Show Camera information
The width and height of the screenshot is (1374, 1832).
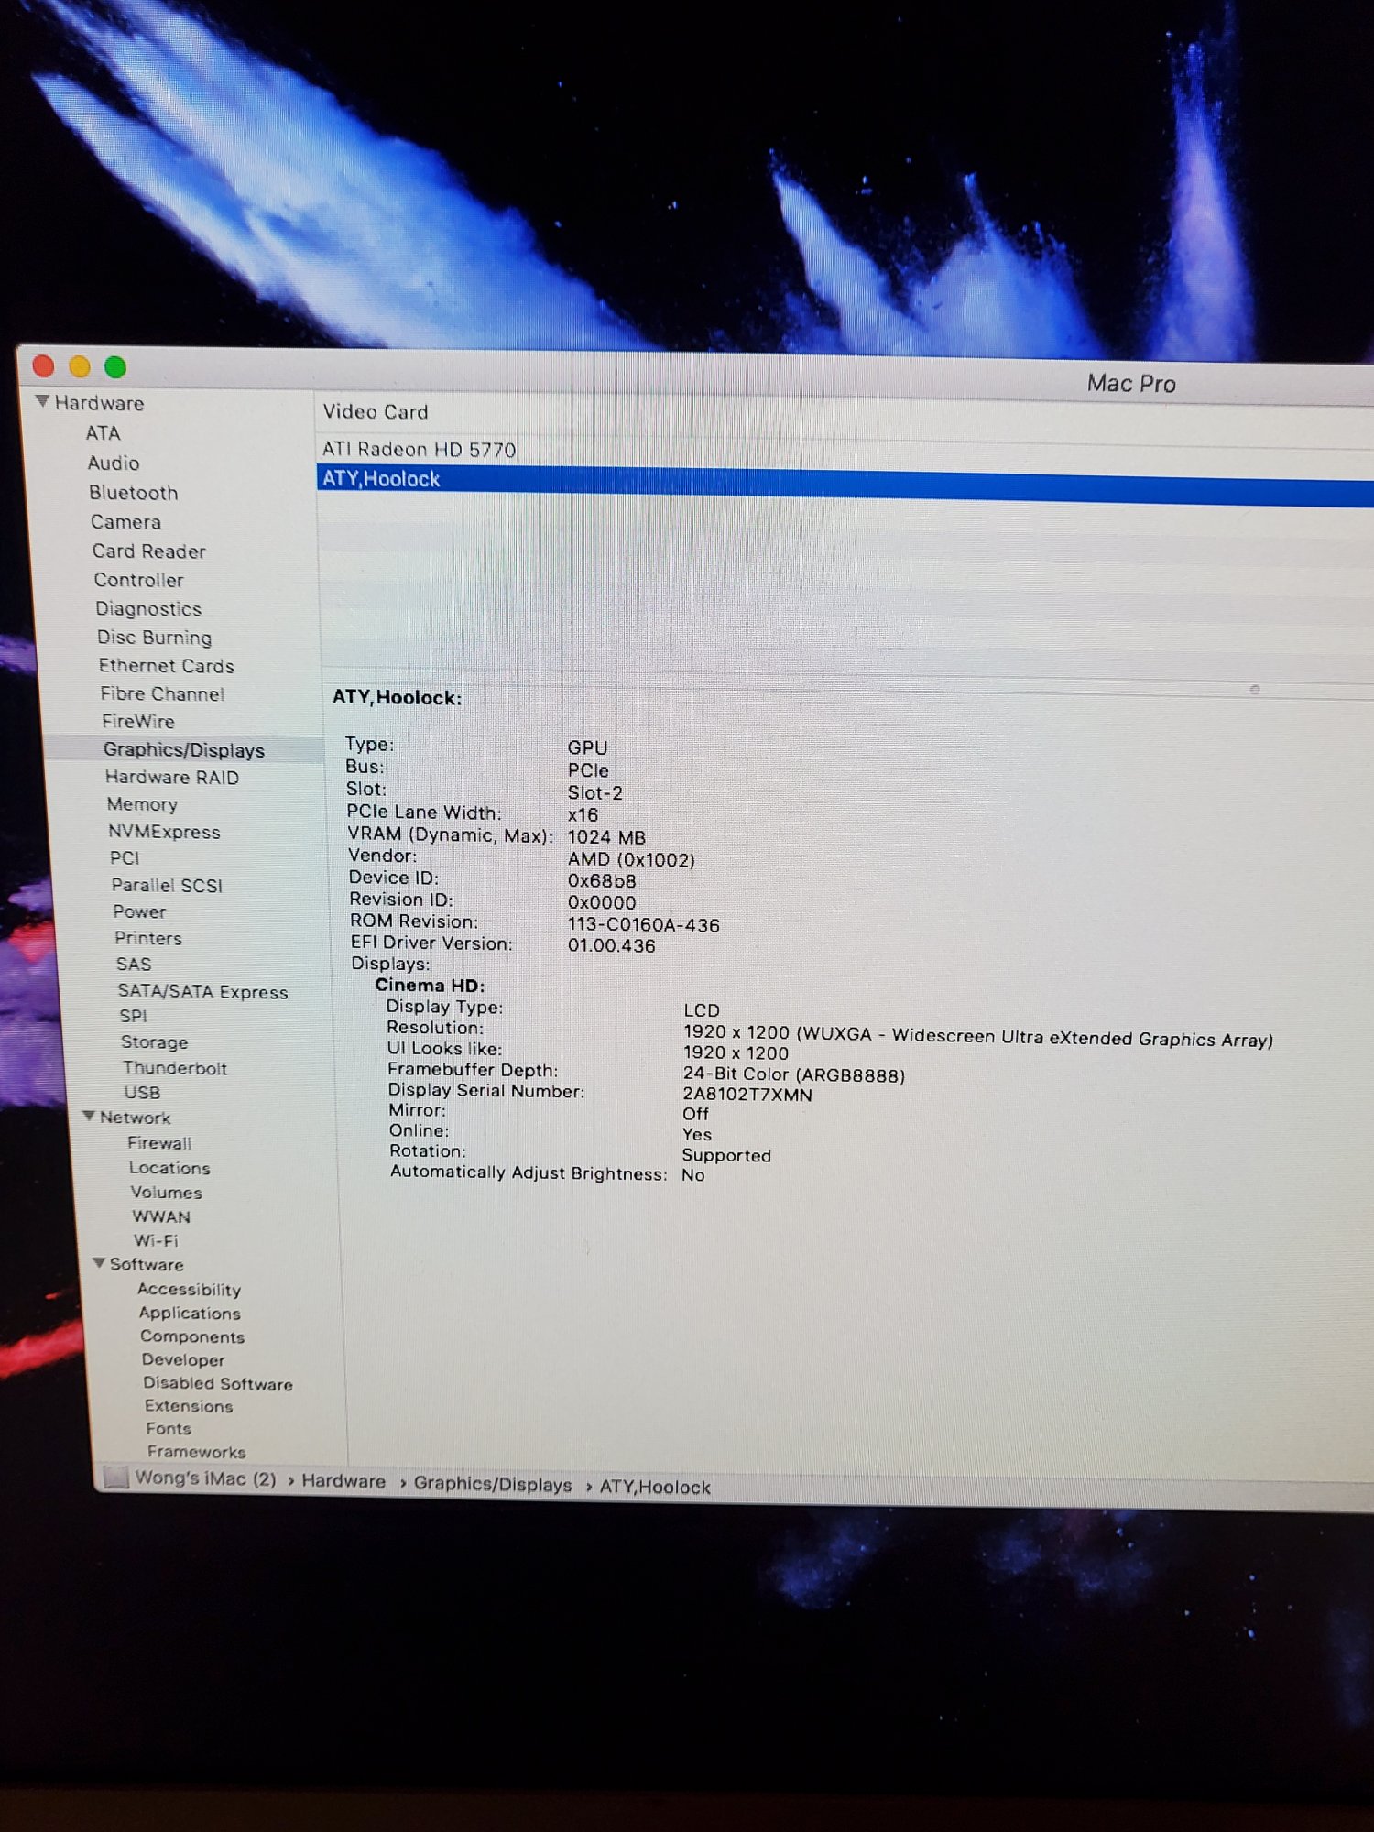coord(125,522)
